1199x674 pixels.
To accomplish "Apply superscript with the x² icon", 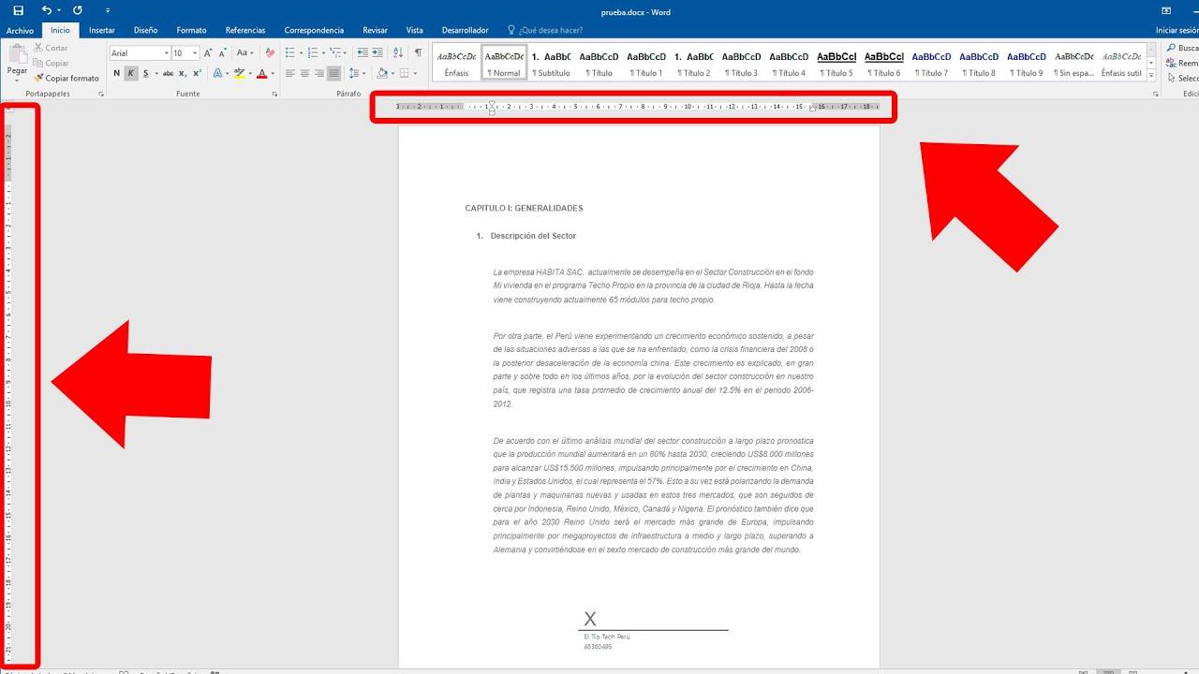I will (x=197, y=72).
